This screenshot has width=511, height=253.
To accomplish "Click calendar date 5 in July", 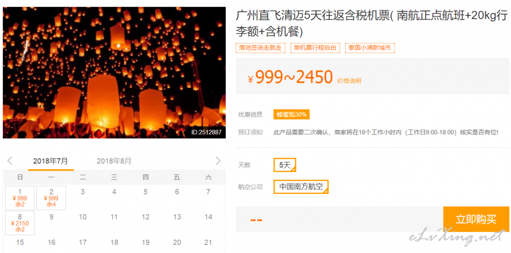I will click(145, 192).
